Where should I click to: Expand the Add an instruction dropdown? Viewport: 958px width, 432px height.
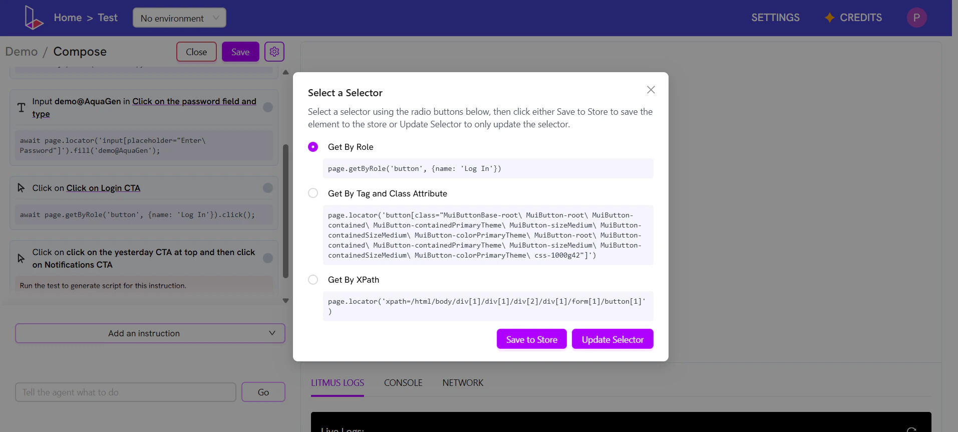[150, 333]
